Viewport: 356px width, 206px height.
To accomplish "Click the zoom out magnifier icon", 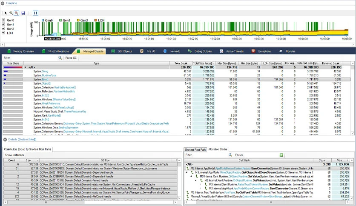I will [16, 13].
